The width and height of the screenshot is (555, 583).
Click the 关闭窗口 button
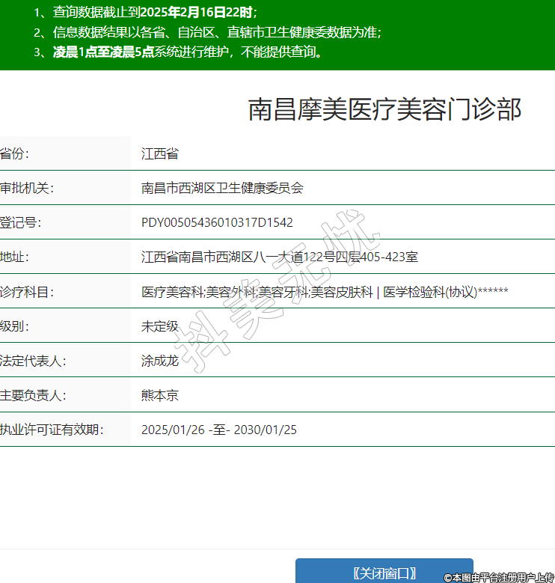pyautogui.click(x=384, y=573)
